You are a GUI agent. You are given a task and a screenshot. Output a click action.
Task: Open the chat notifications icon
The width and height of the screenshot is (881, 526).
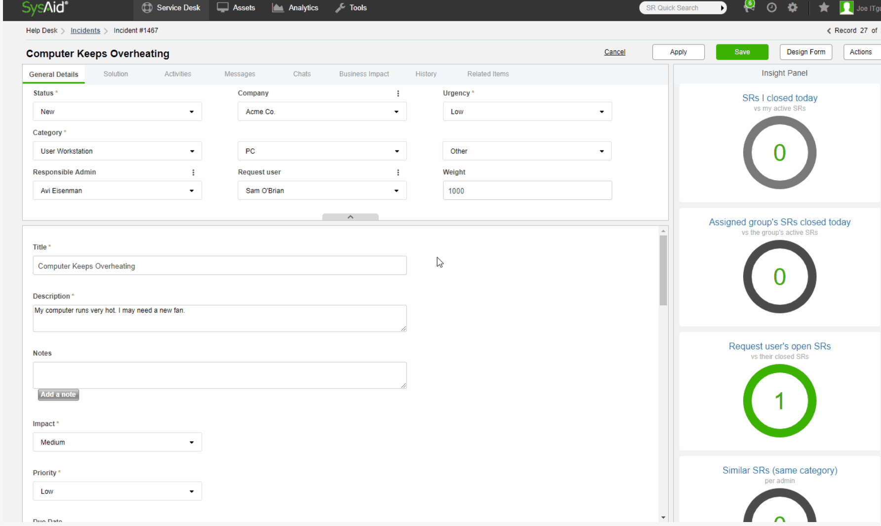pos(749,7)
